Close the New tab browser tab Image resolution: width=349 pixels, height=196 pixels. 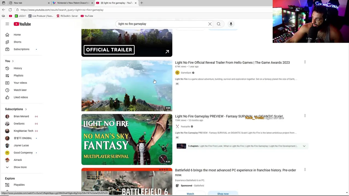click(x=49, y=3)
